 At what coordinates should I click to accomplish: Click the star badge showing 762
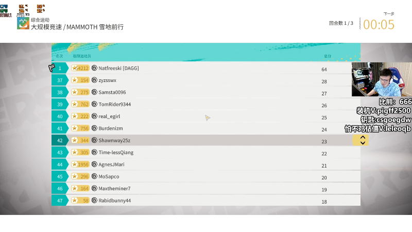(80, 104)
